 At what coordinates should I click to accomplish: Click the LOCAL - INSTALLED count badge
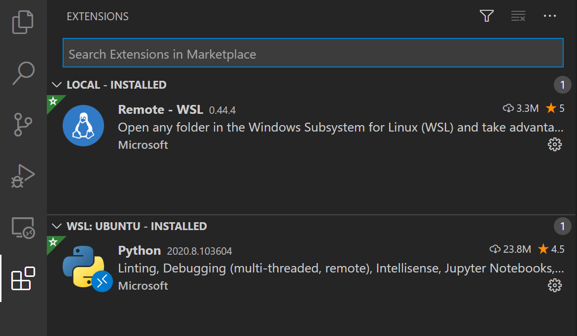[562, 84]
